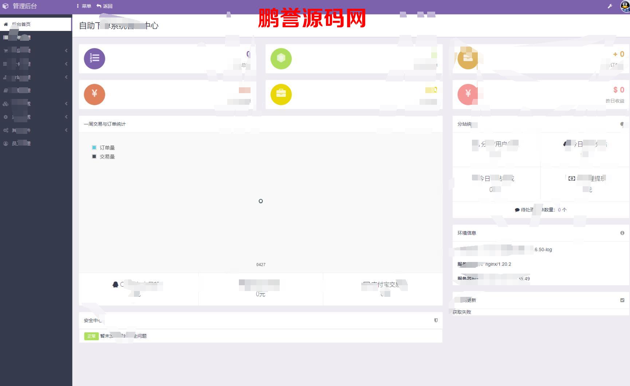The width and height of the screenshot is (630, 386).
Task: Click the yellow briefcase card icon
Action: coord(281,94)
